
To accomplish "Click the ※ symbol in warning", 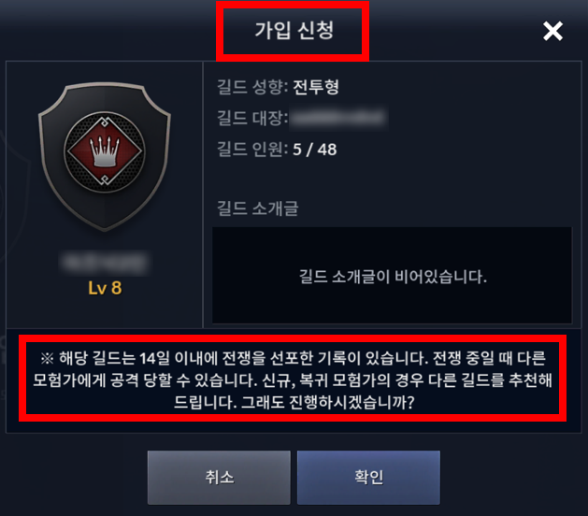I will tap(48, 359).
